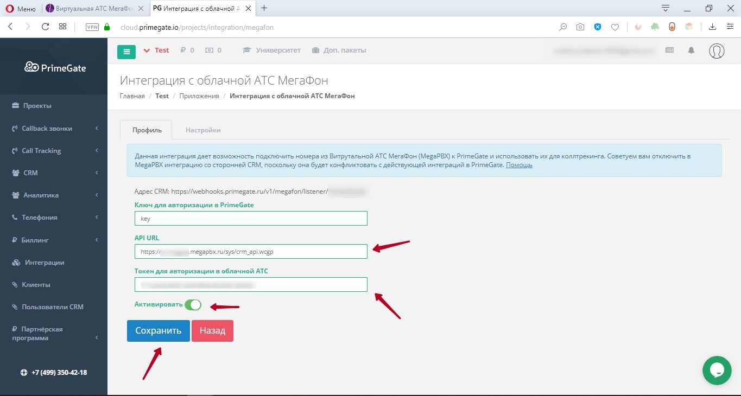Open the money bill counter icon
This screenshot has height=396, width=741.
point(213,50)
